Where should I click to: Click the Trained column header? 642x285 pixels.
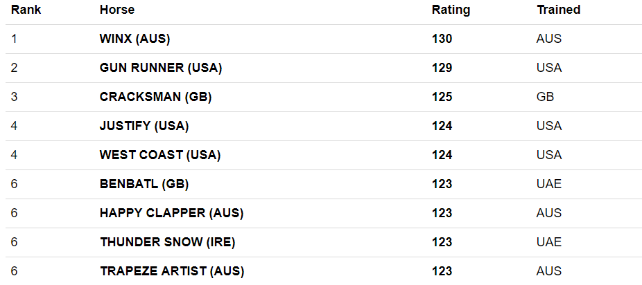559,10
